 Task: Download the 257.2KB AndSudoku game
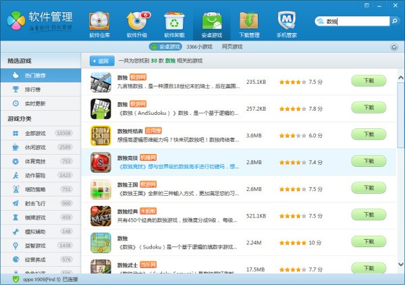tap(369, 107)
